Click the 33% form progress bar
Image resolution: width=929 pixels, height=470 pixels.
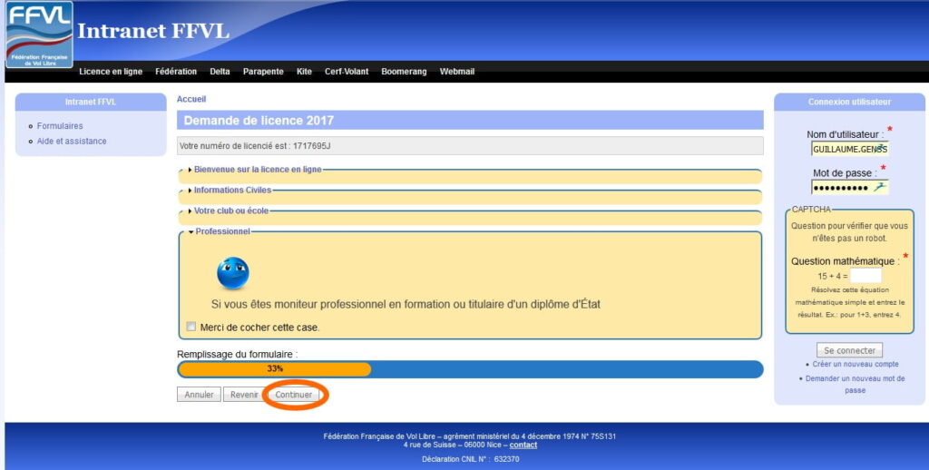(470, 369)
